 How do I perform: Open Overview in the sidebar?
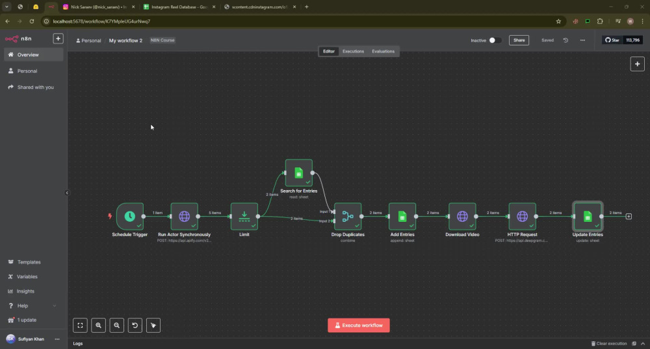[x=34, y=54]
